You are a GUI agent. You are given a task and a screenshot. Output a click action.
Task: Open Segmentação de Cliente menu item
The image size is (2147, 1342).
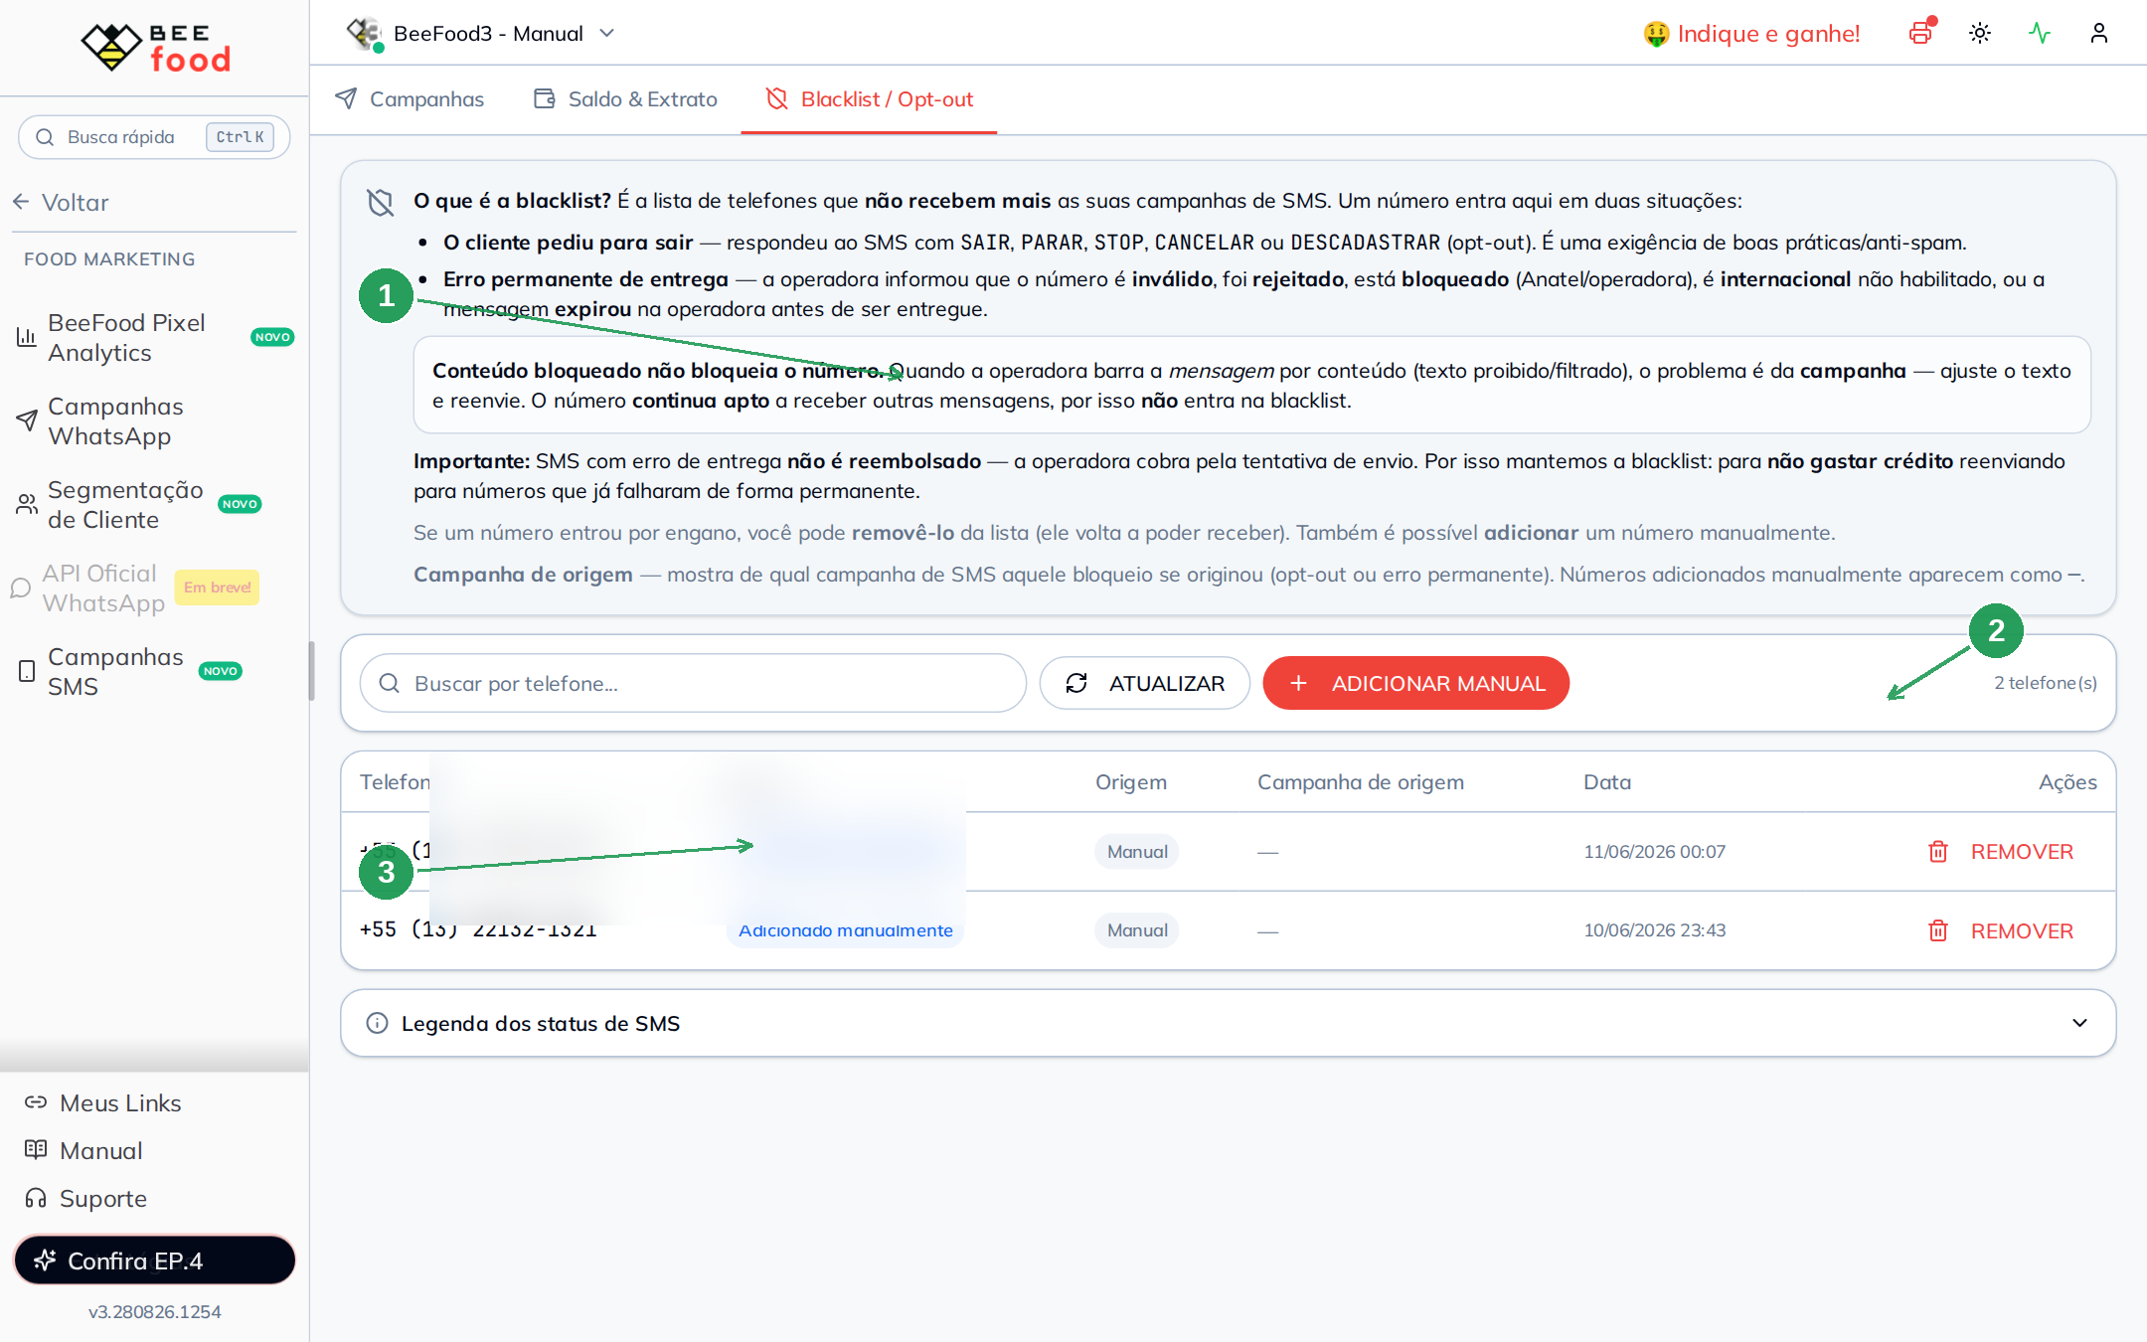[x=154, y=505]
